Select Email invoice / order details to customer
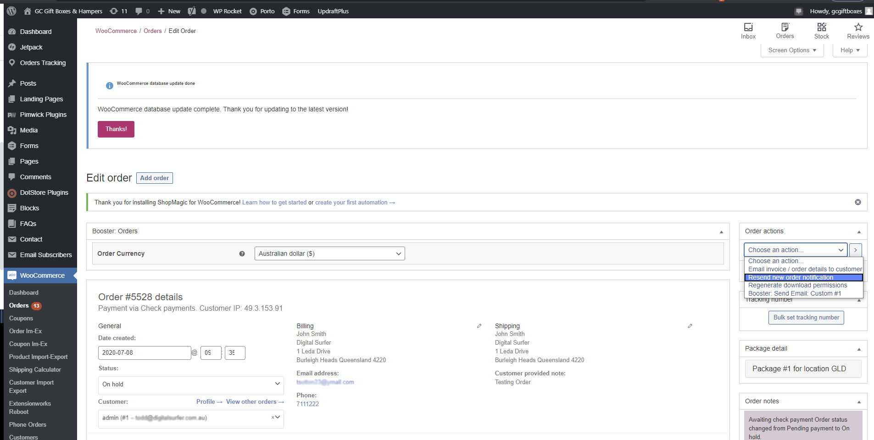Viewport: 874px width, 440px height. click(x=804, y=269)
